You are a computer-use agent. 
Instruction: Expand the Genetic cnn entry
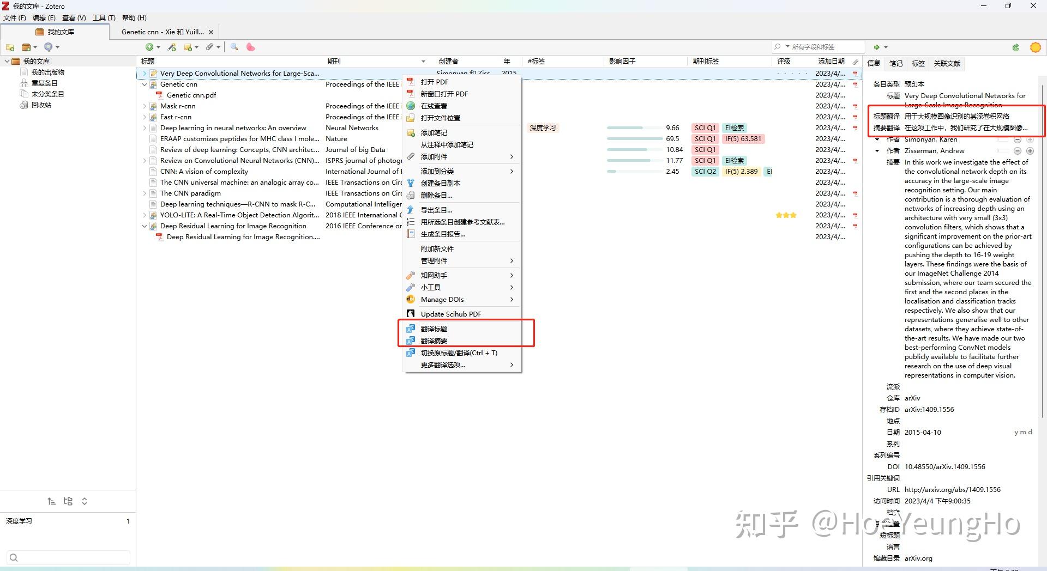(145, 84)
